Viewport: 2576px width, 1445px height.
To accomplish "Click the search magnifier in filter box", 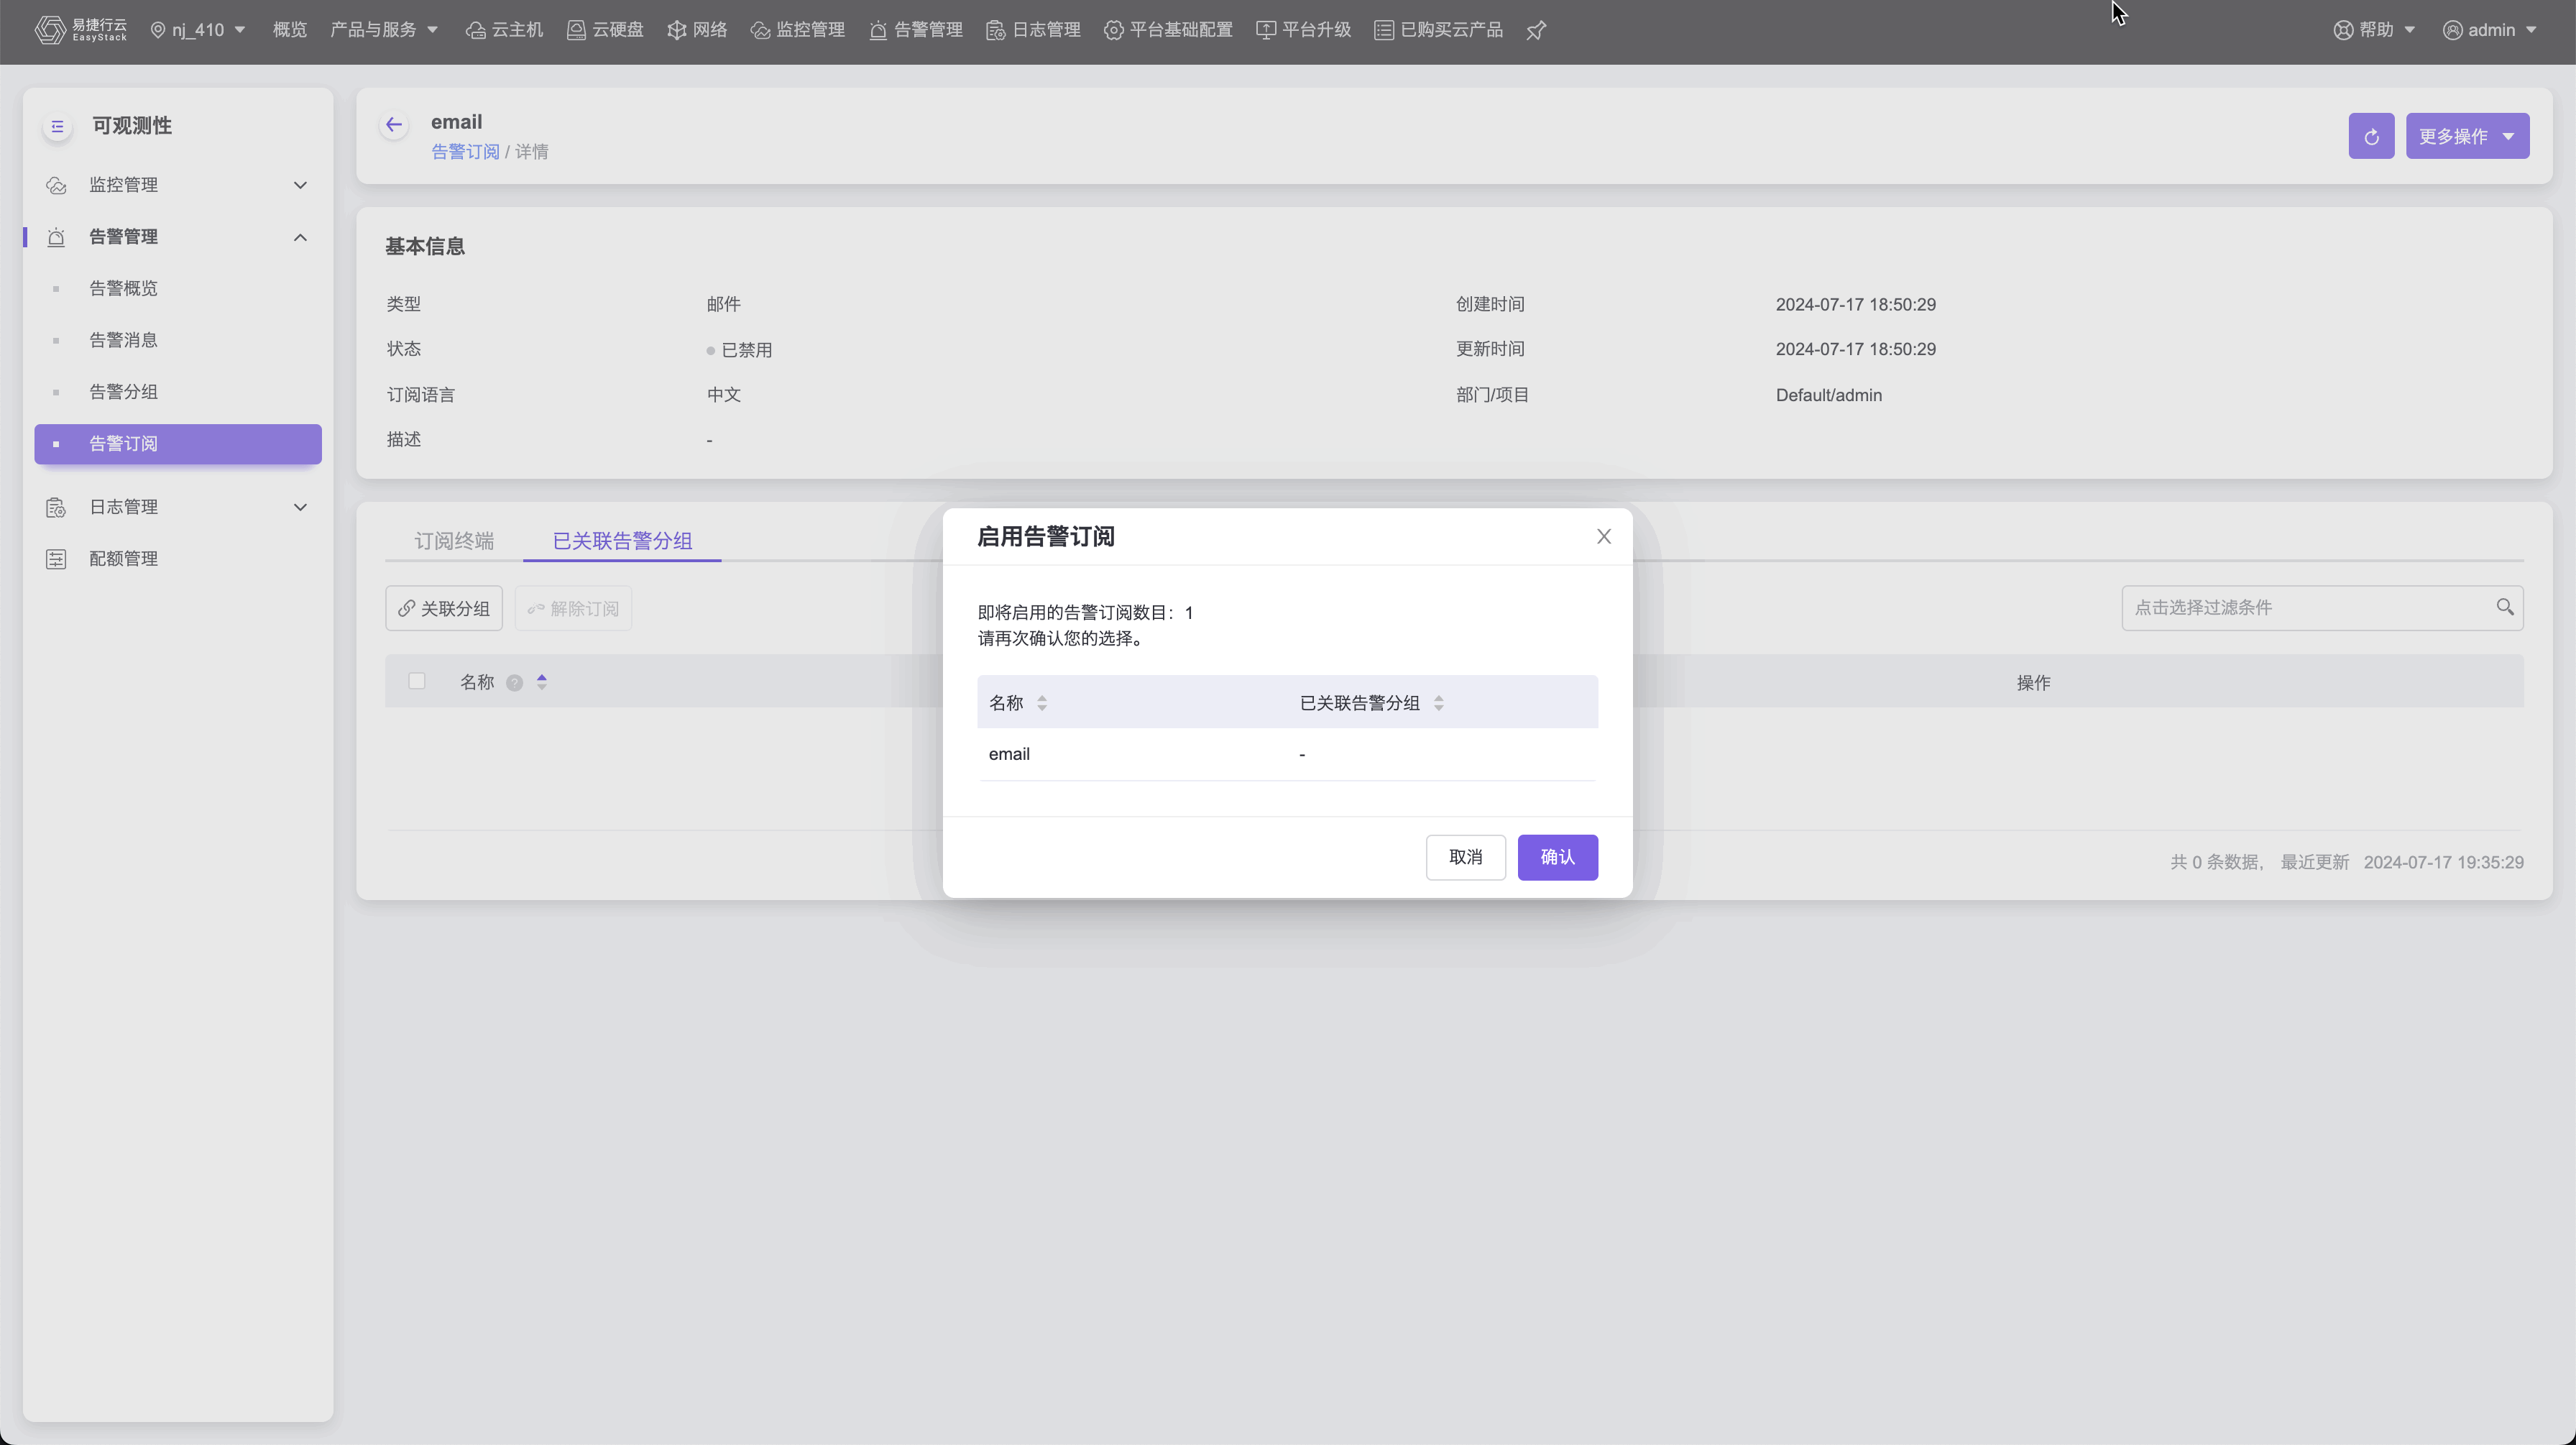I will coord(2504,607).
